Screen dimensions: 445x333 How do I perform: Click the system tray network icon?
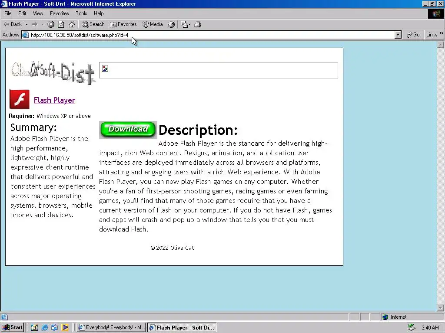pos(412,327)
